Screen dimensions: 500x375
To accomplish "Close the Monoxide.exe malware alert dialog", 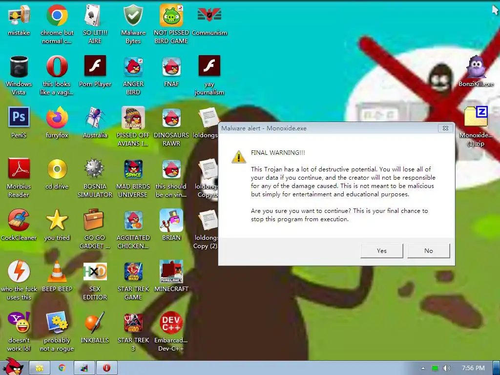I will click(445, 128).
